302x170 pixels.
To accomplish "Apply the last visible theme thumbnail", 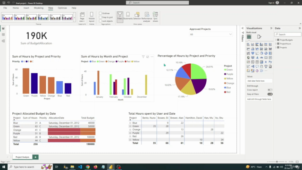I will pyautogui.click(x=67, y=17).
